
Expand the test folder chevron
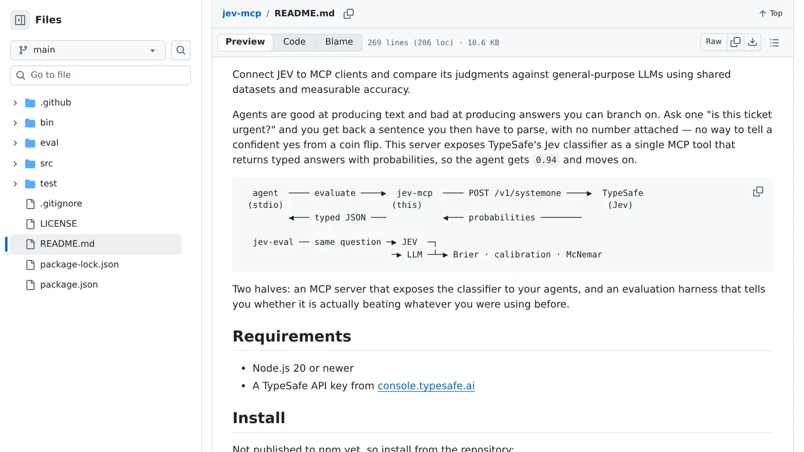(x=15, y=184)
